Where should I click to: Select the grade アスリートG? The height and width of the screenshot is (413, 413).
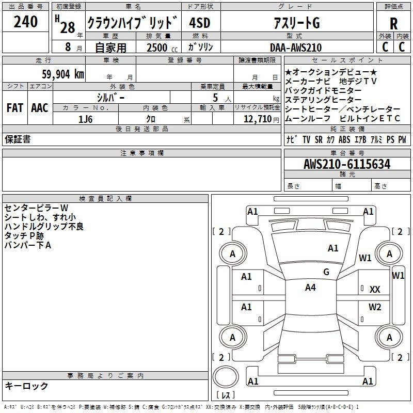(296, 23)
